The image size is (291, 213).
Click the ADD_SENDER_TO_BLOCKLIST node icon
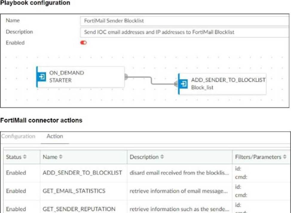pyautogui.click(x=184, y=84)
